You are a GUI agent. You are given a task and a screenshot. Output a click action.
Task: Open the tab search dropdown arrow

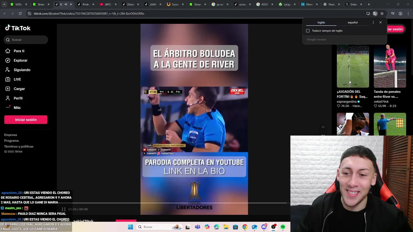pos(4,5)
